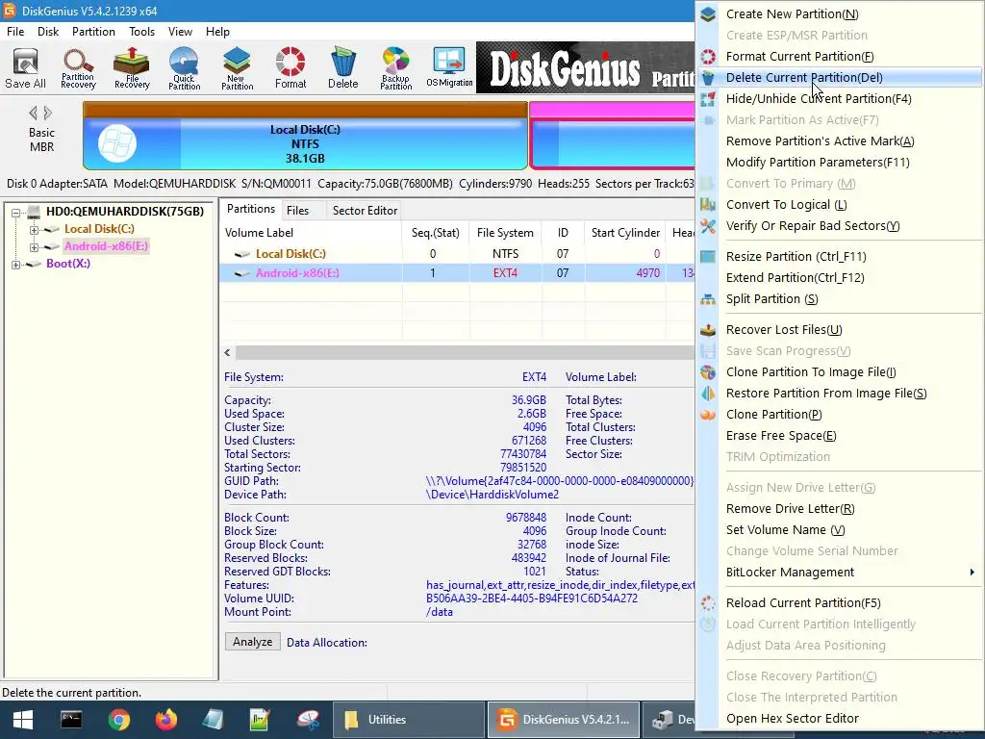The image size is (985, 739).
Task: Click the horizontal scrollbar left arrow
Action: pos(227,352)
